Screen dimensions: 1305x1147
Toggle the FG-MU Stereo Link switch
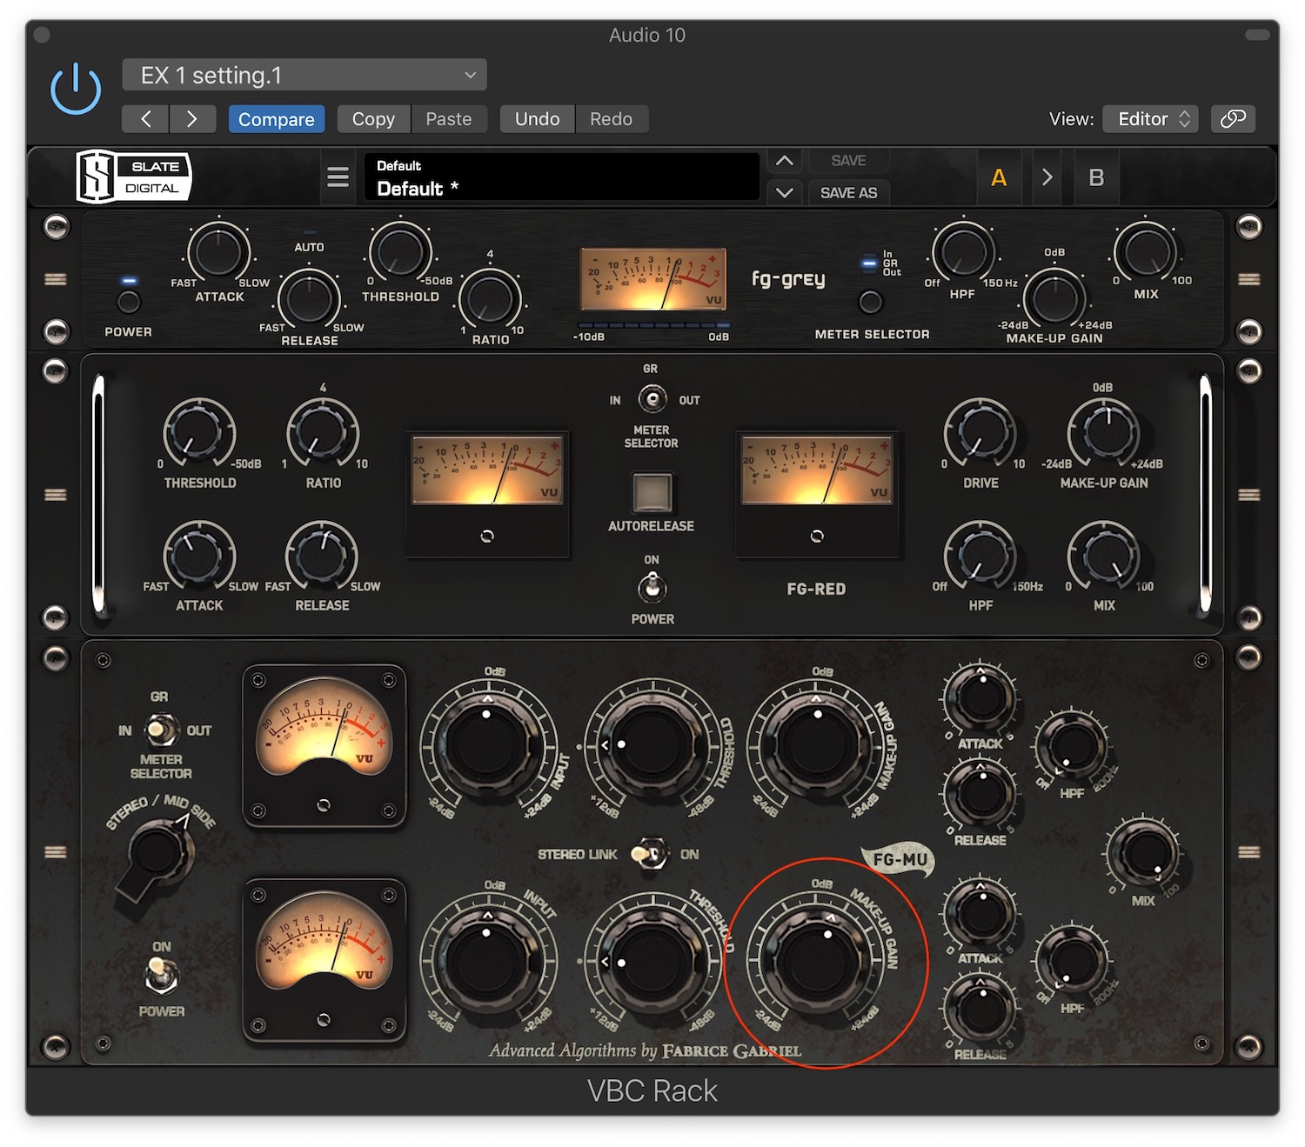pyautogui.click(x=650, y=854)
